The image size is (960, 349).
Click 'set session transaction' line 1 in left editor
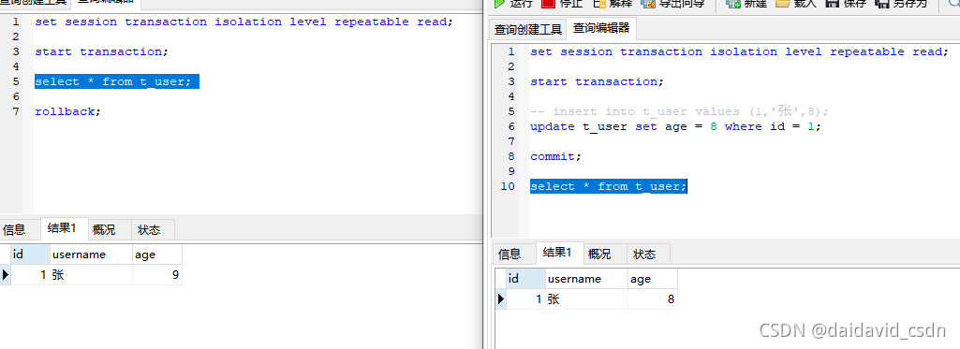pos(244,22)
